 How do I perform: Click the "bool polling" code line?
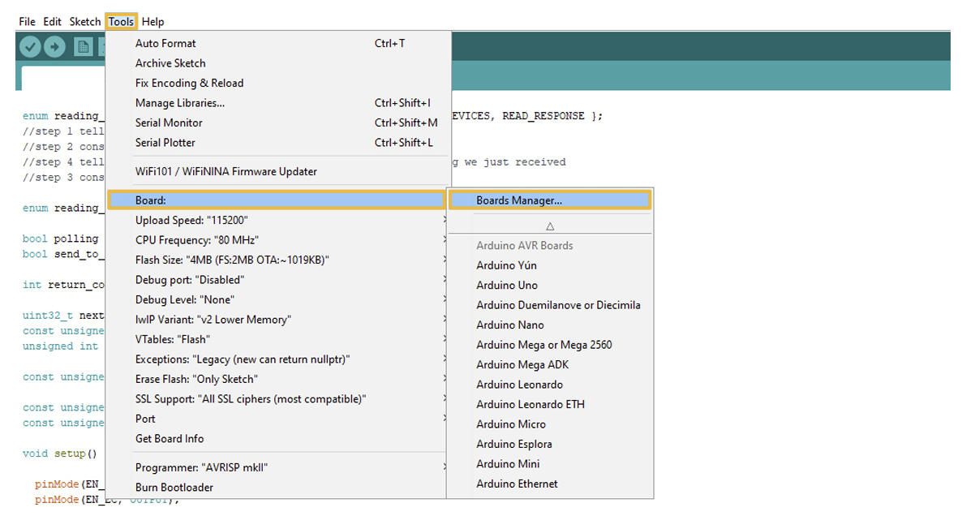tap(60, 239)
